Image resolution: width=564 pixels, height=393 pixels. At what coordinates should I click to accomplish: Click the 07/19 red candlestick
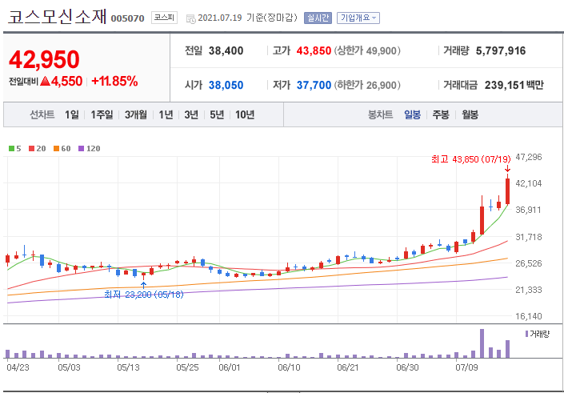[507, 191]
